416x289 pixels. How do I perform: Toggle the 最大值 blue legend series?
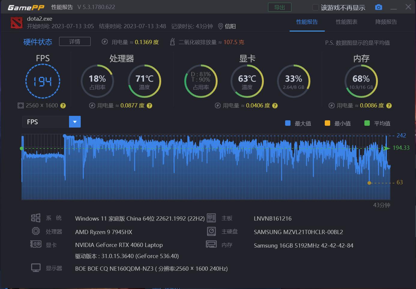tap(288, 123)
